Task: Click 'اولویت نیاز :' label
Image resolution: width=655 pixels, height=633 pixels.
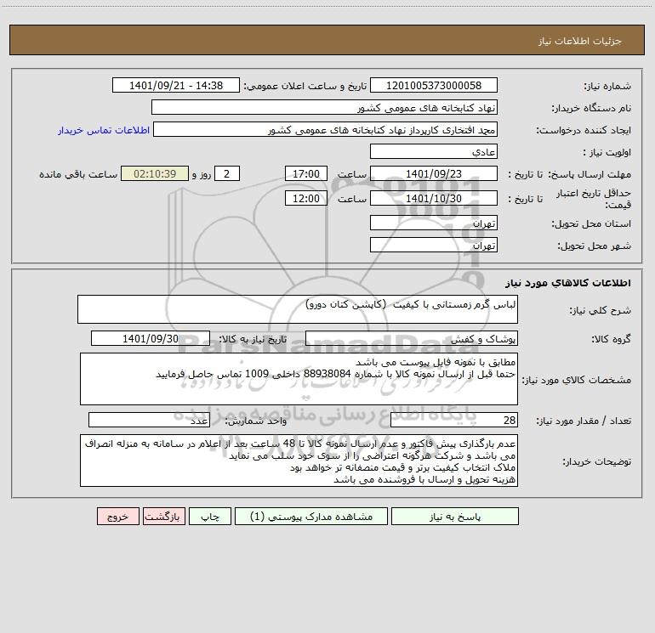Action: tap(607, 153)
